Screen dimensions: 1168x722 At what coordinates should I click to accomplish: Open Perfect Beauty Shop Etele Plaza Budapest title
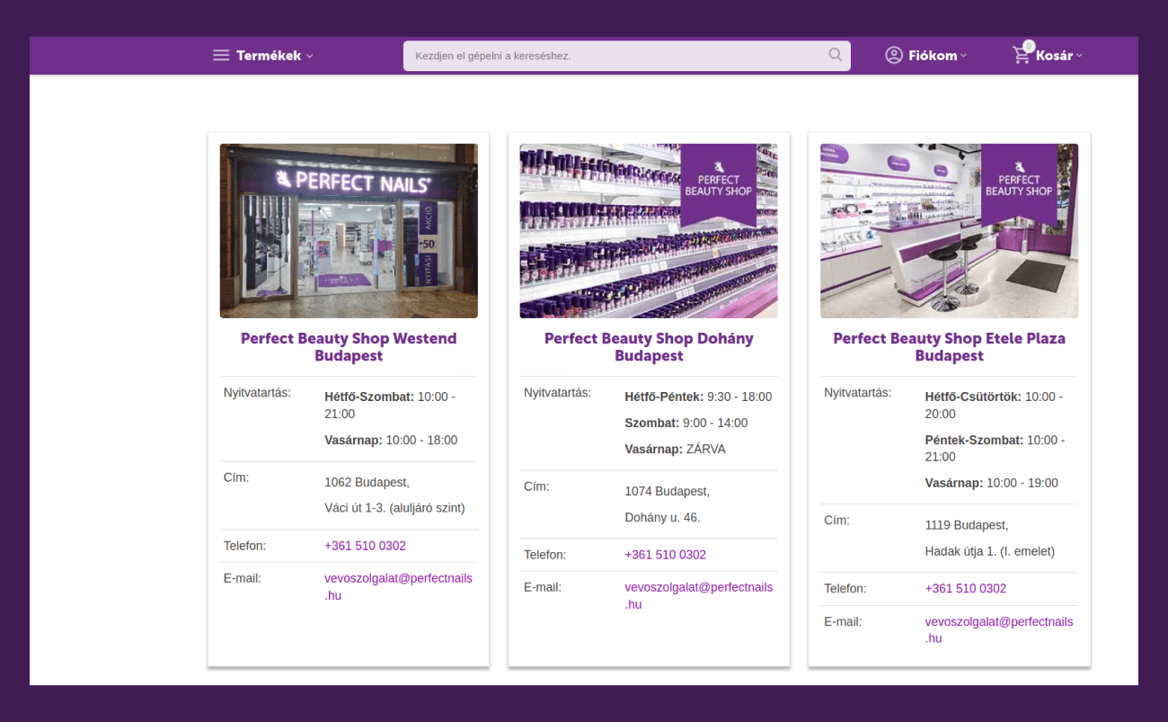(949, 347)
